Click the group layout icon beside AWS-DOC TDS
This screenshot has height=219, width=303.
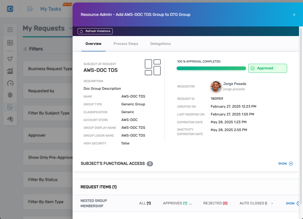pyautogui.click(x=153, y=67)
